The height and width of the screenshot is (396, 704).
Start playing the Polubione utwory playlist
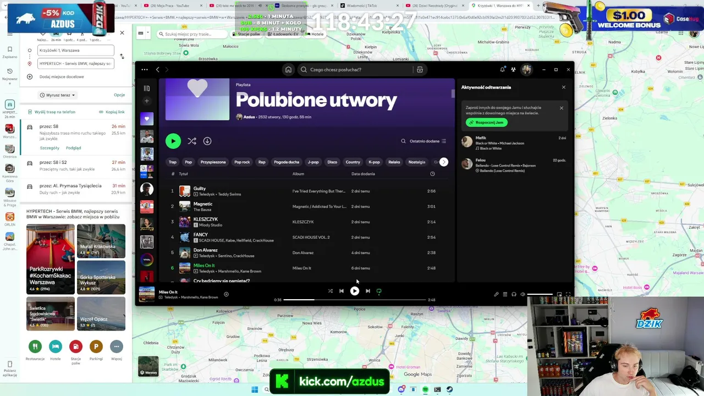point(173,141)
